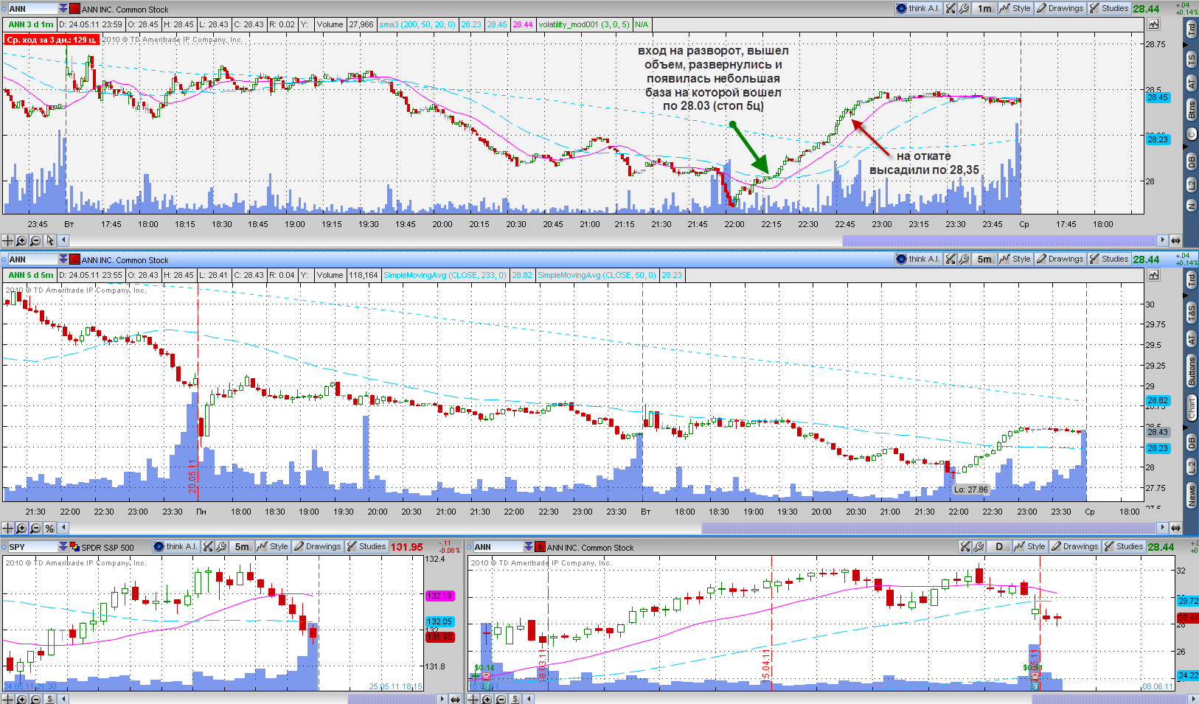Click the think A.I. button on top chart
The width and height of the screenshot is (1199, 704).
tap(918, 9)
